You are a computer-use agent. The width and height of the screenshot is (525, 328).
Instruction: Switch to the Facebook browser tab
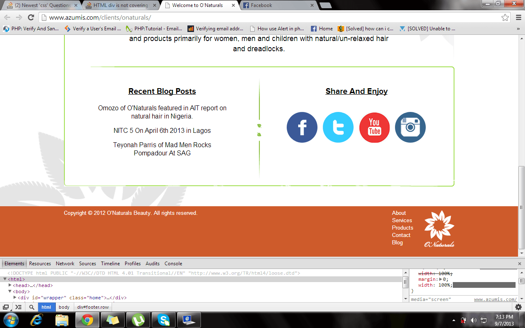coord(278,5)
